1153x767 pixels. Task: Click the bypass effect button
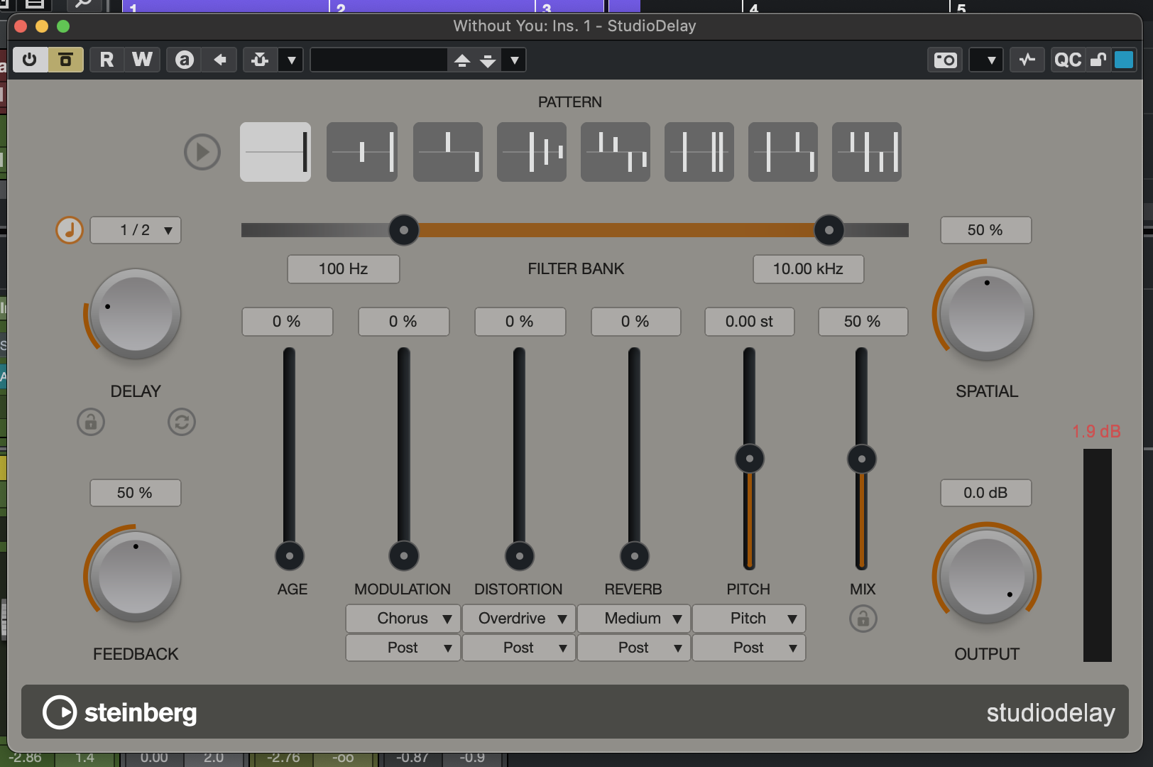[x=66, y=60]
